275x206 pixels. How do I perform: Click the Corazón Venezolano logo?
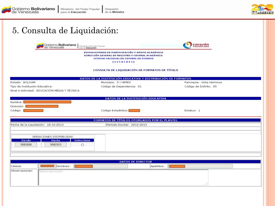click(x=196, y=45)
